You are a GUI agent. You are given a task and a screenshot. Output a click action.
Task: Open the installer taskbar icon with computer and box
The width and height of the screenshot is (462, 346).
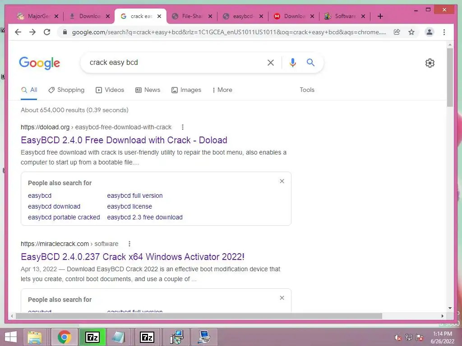point(177,337)
